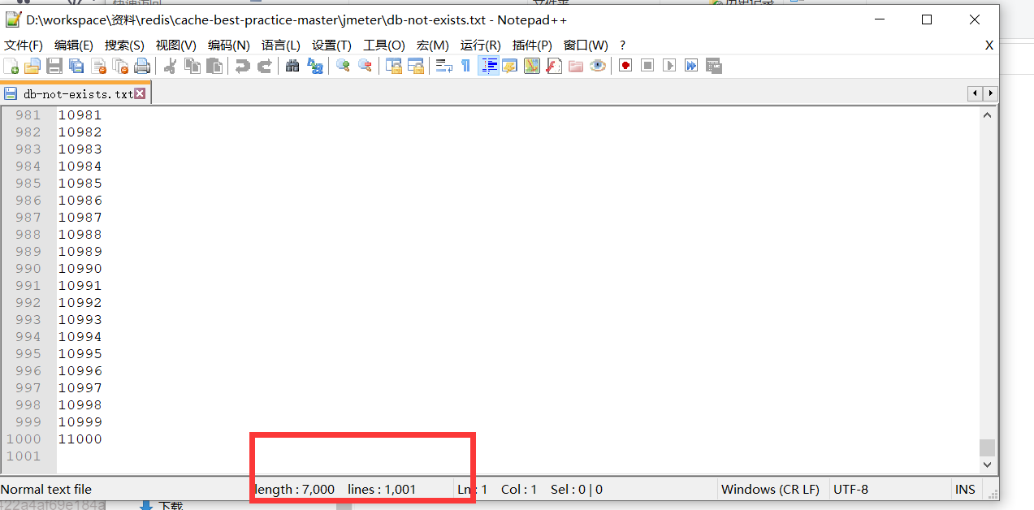The image size is (1034, 510).
Task: Open Folder as Workspace icon
Action: pyautogui.click(x=576, y=66)
